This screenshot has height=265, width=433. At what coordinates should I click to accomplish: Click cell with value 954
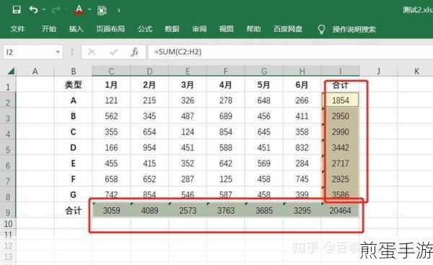click(x=149, y=147)
